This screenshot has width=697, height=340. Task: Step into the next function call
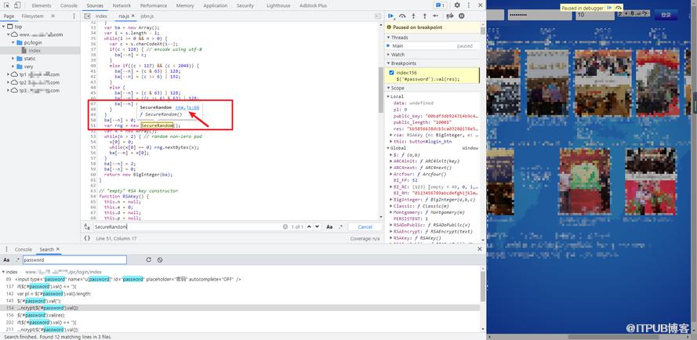[413, 16]
